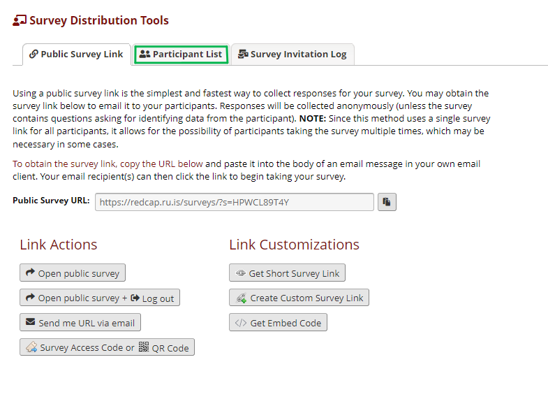Click the short link chain icon
Viewport: 548px width, 420px height.
point(241,273)
